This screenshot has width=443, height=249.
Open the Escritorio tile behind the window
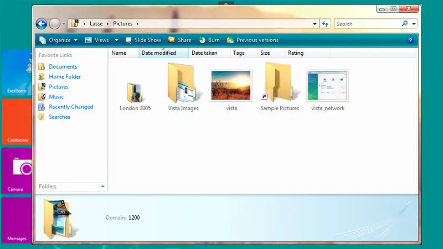tap(17, 73)
